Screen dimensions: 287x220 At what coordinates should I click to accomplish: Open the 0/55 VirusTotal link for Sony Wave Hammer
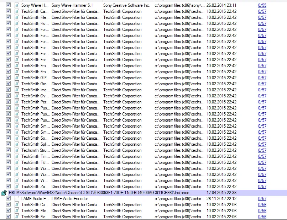262,5
